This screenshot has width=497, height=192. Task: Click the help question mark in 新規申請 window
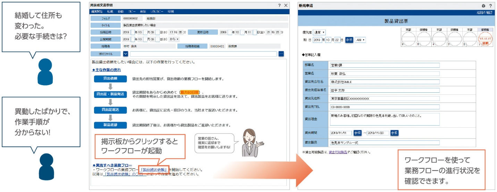[x=490, y=6]
